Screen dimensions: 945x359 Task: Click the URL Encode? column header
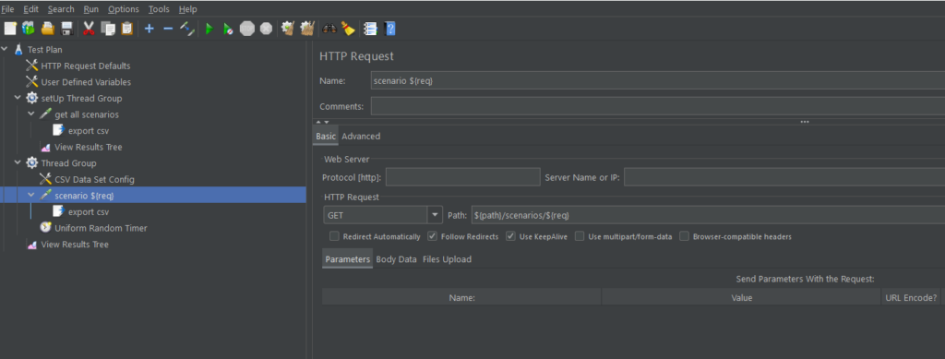coord(911,297)
